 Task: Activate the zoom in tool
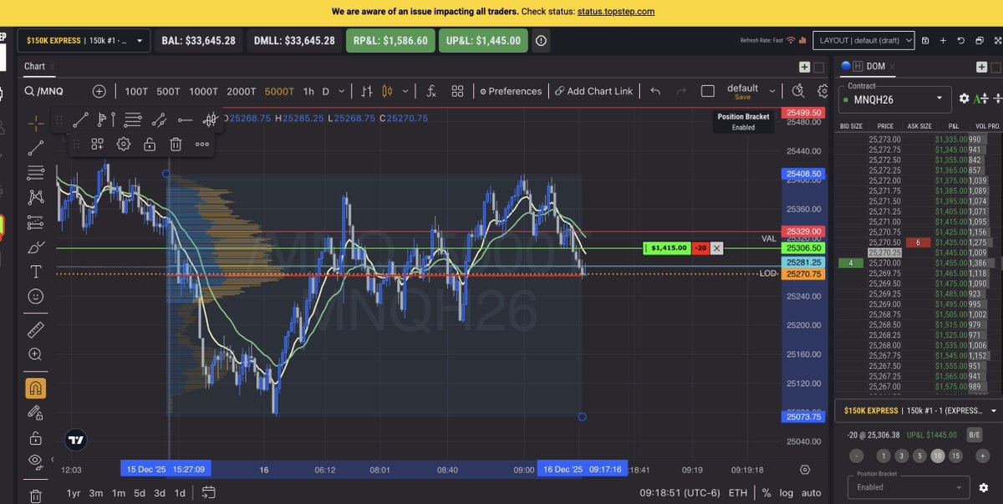(x=36, y=354)
